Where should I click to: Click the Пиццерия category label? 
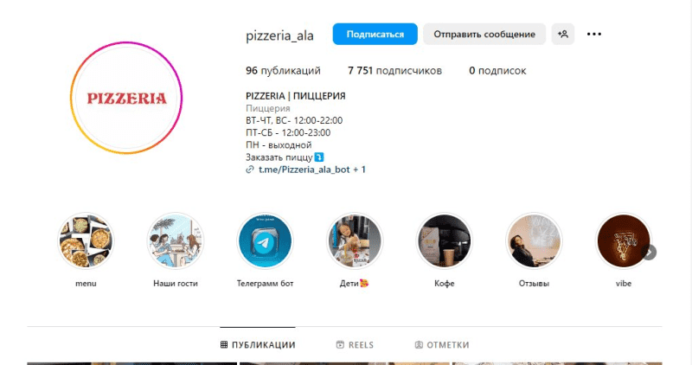point(268,108)
